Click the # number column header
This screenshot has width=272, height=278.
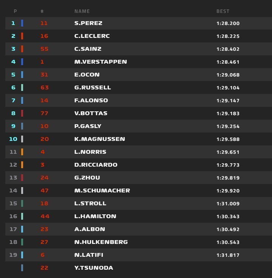(42, 11)
